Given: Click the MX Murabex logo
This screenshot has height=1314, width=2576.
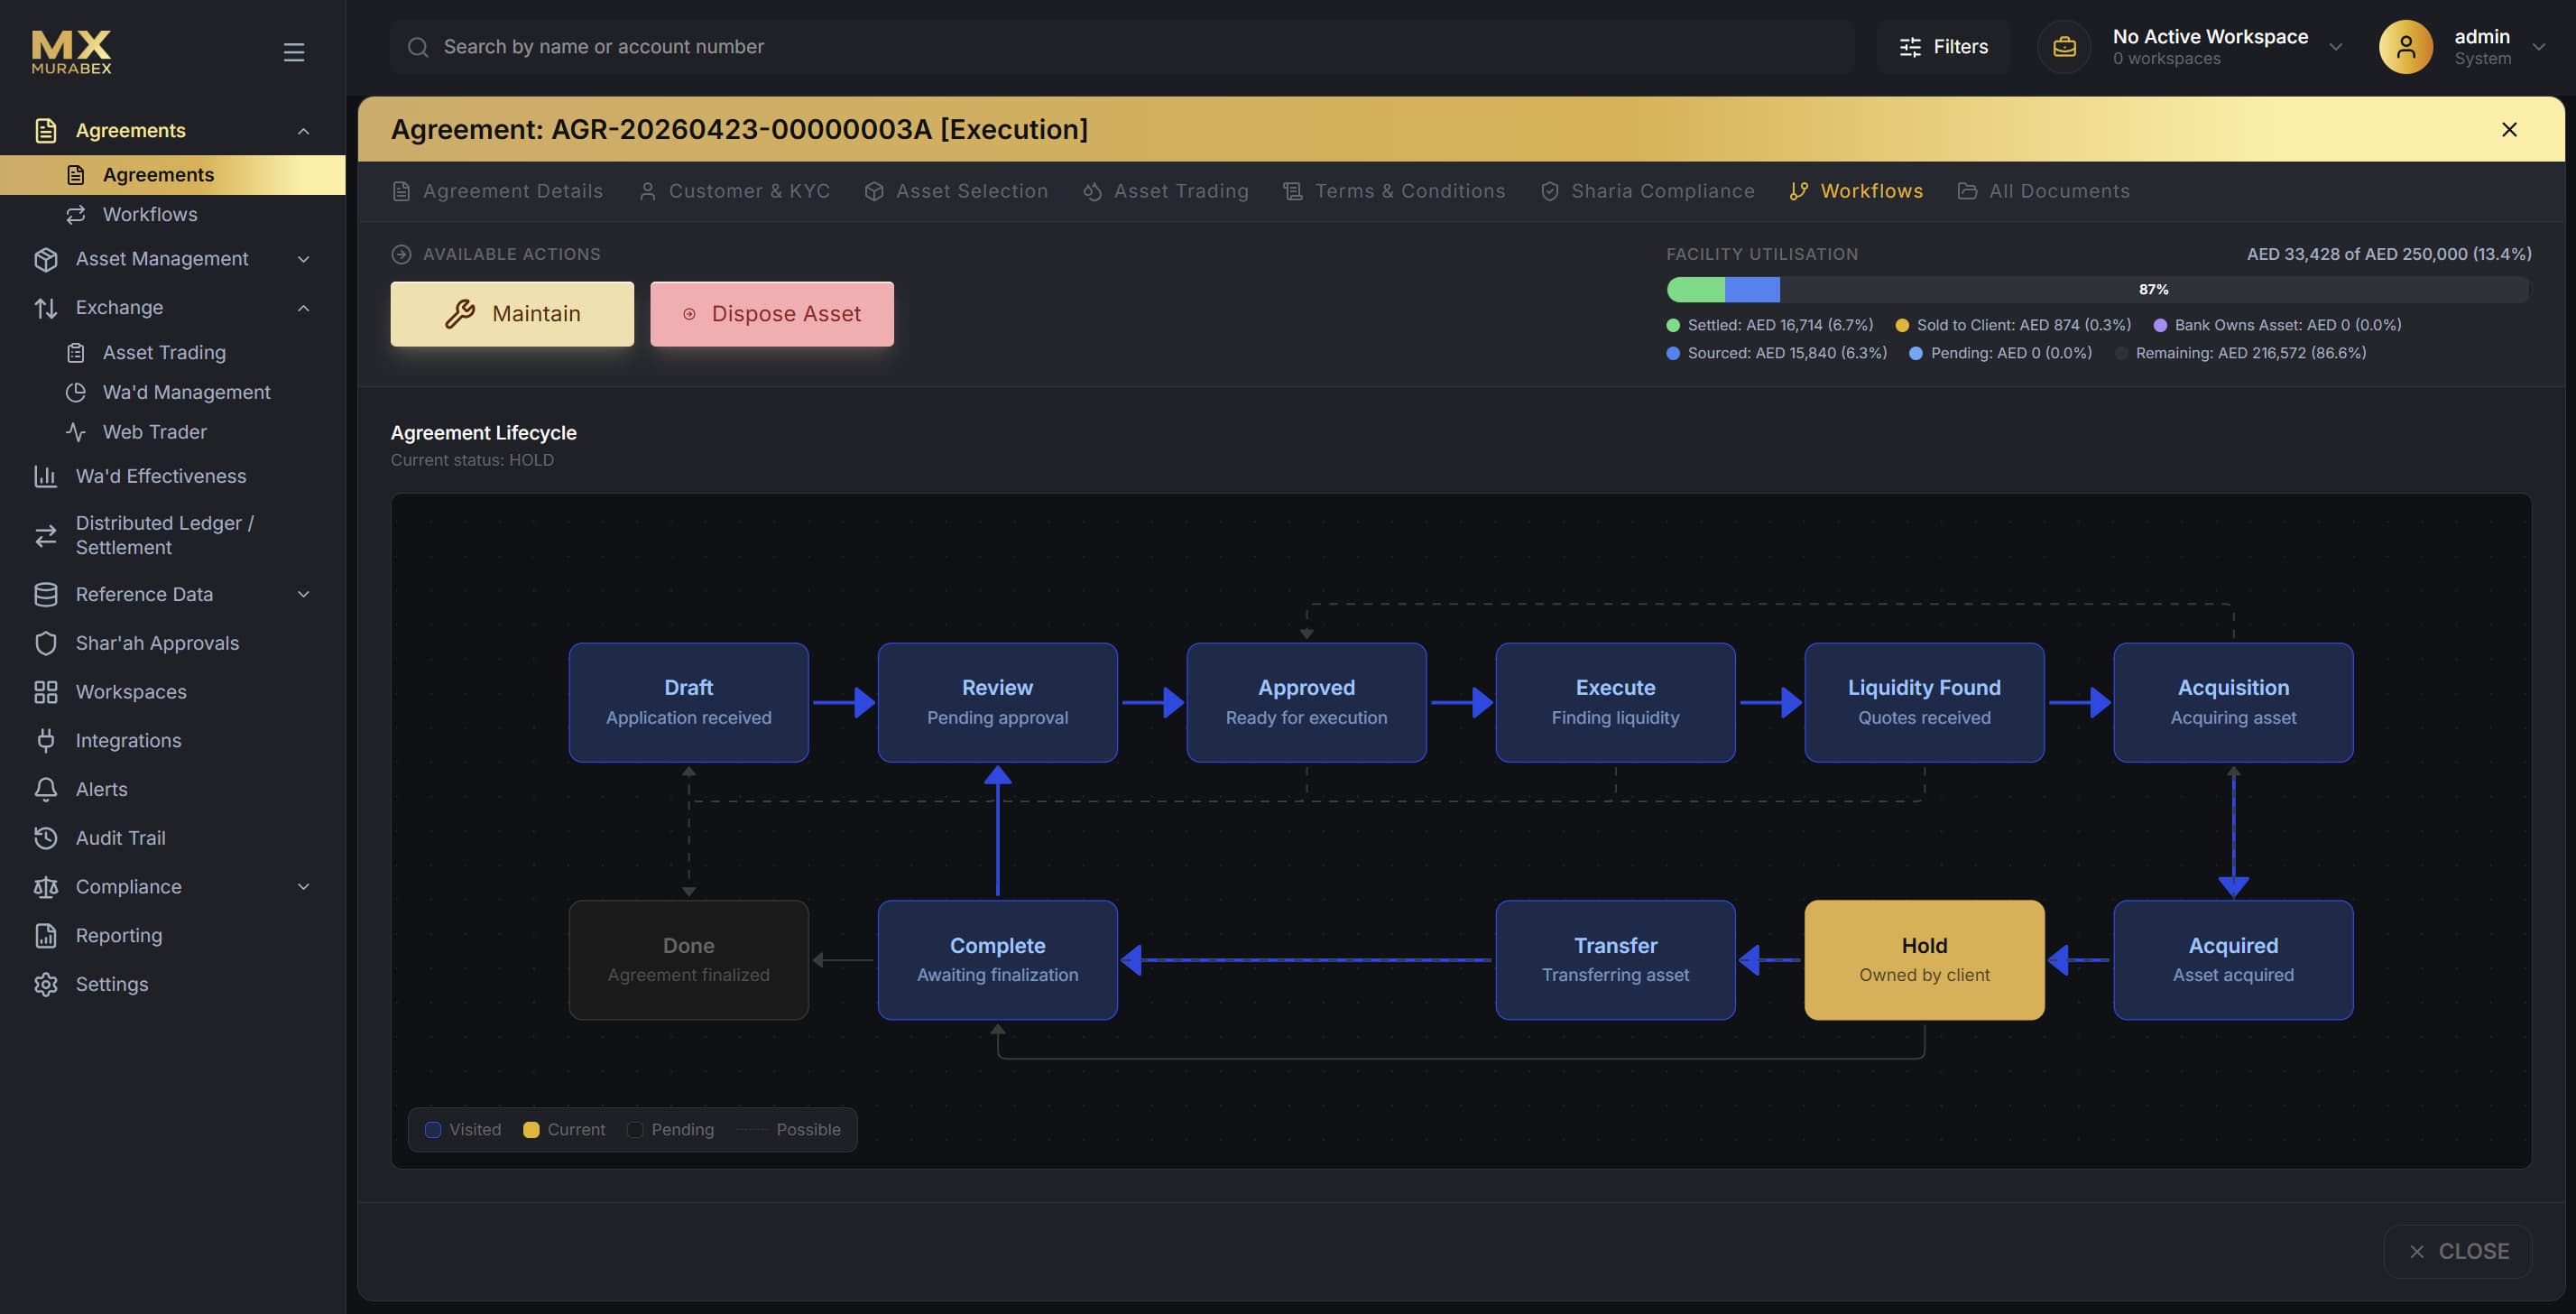Looking at the screenshot, I should (x=71, y=51).
